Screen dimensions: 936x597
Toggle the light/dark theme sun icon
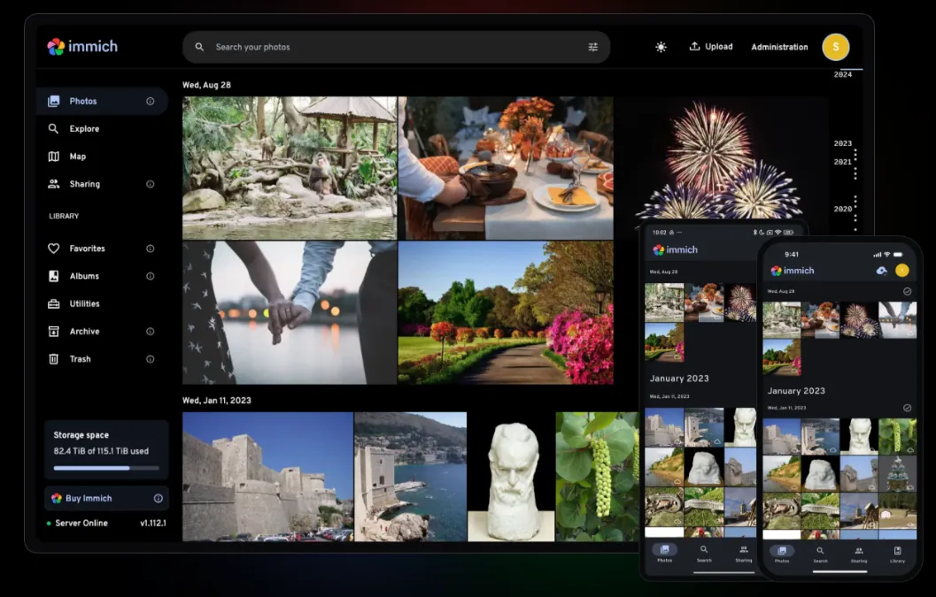tap(661, 47)
